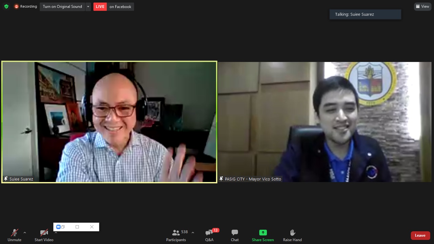Click pin icon beside PASIG CITY label

pos(221,179)
